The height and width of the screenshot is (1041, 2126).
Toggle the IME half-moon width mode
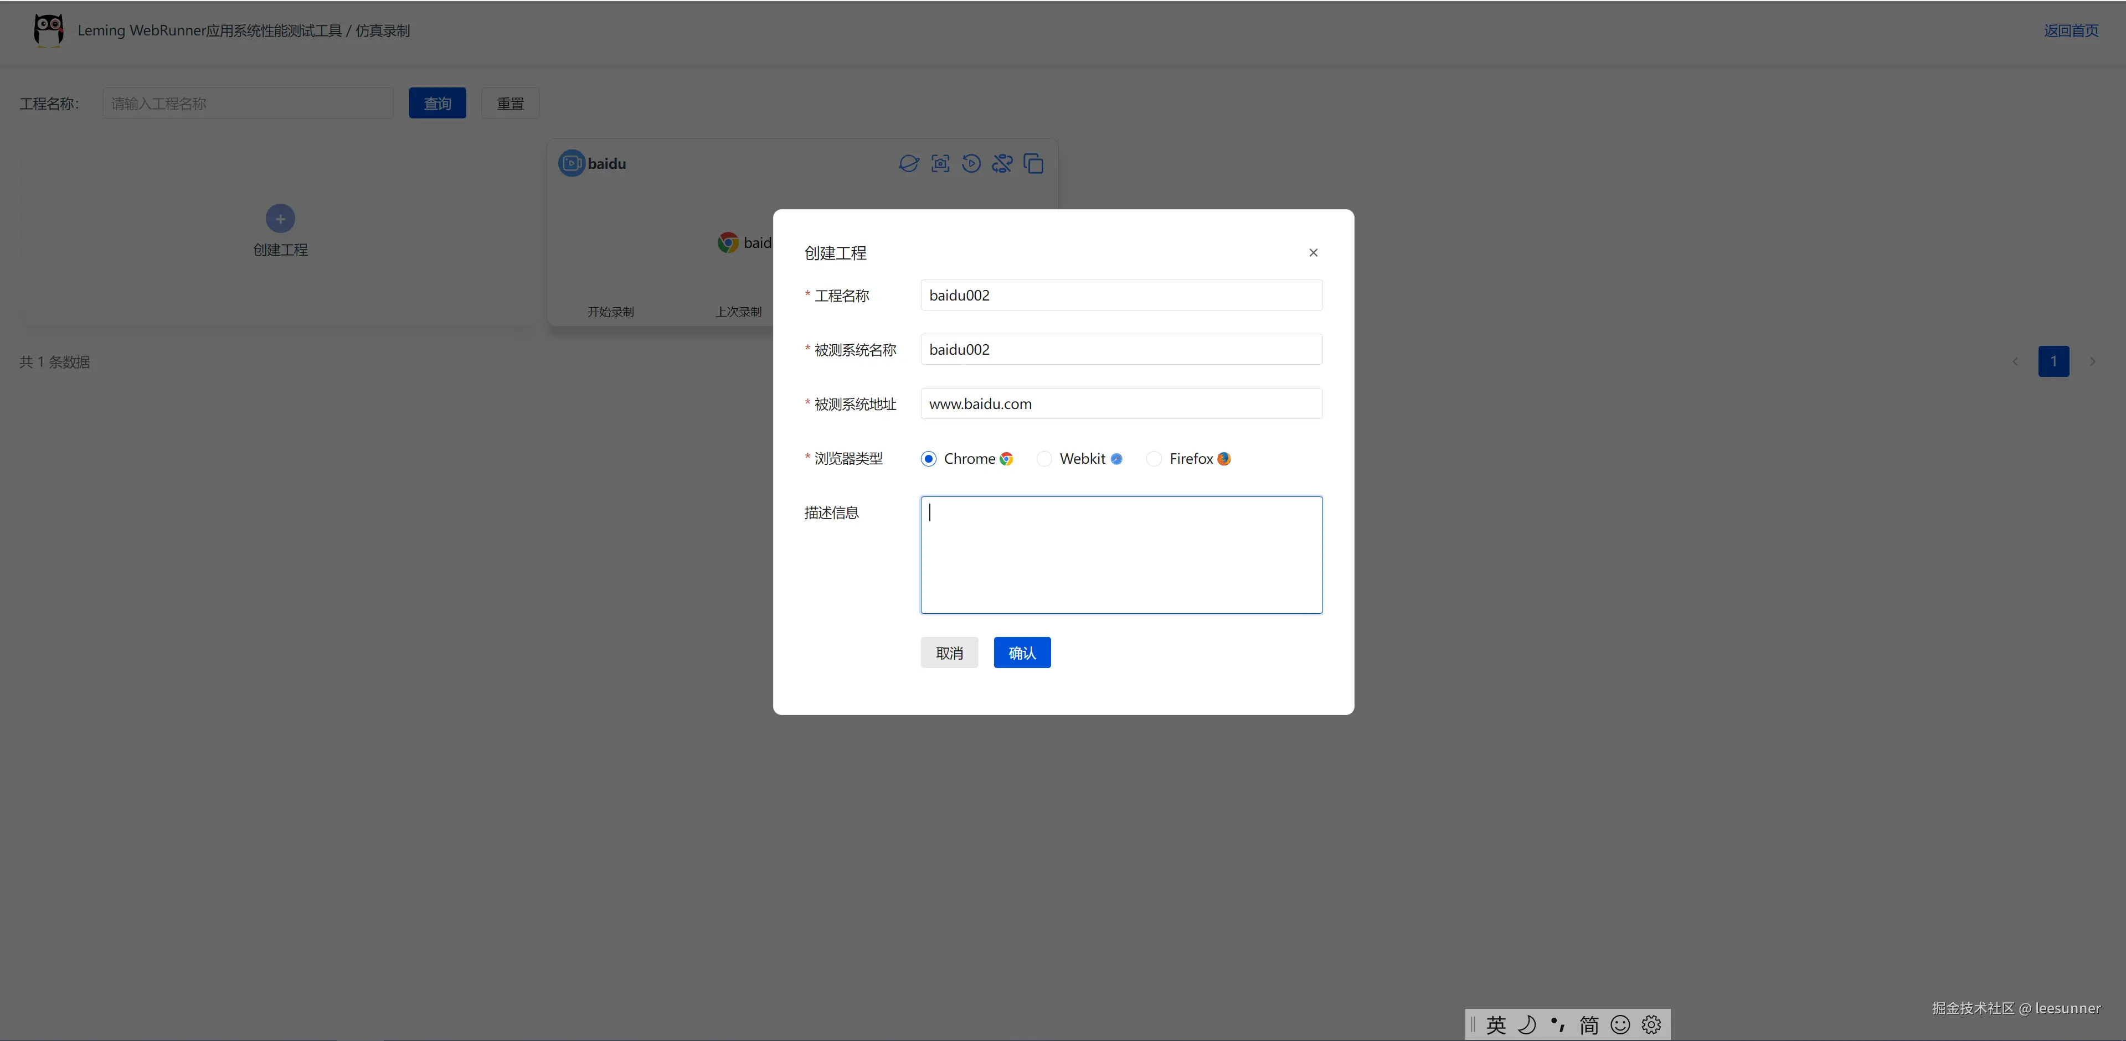[x=1527, y=1024]
